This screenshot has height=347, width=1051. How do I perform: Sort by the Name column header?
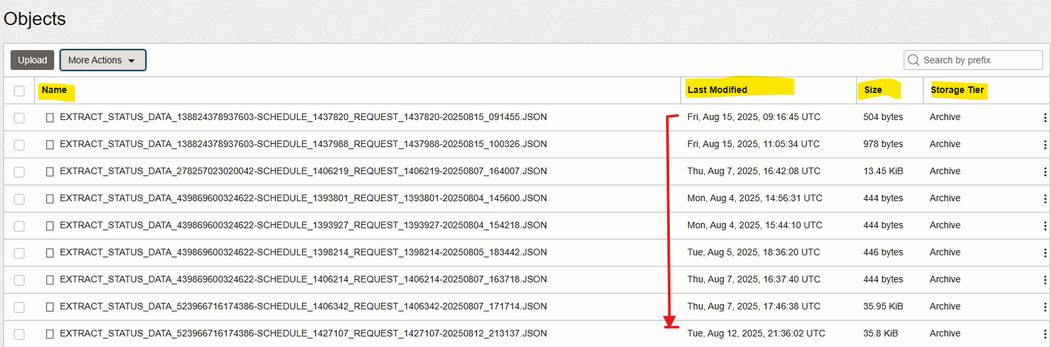click(x=54, y=90)
